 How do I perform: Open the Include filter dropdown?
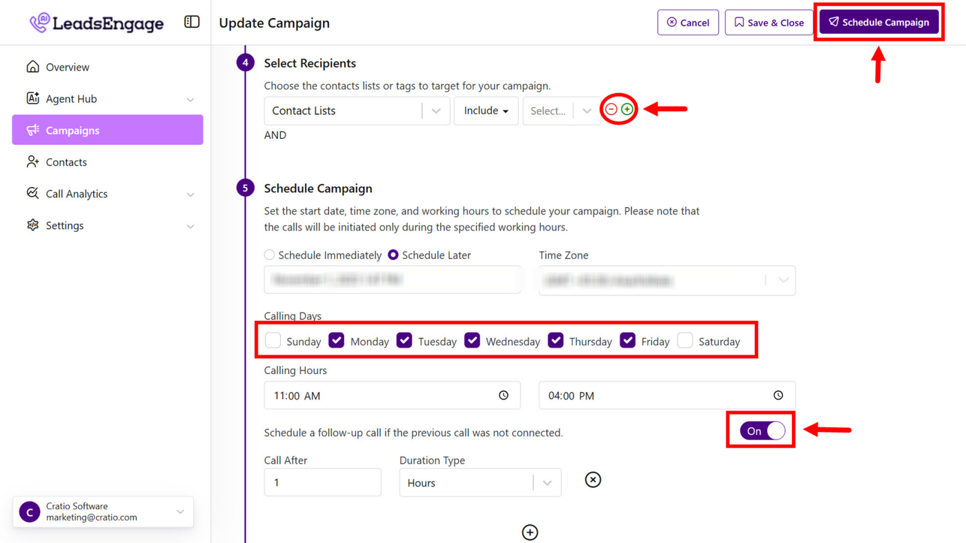(486, 111)
